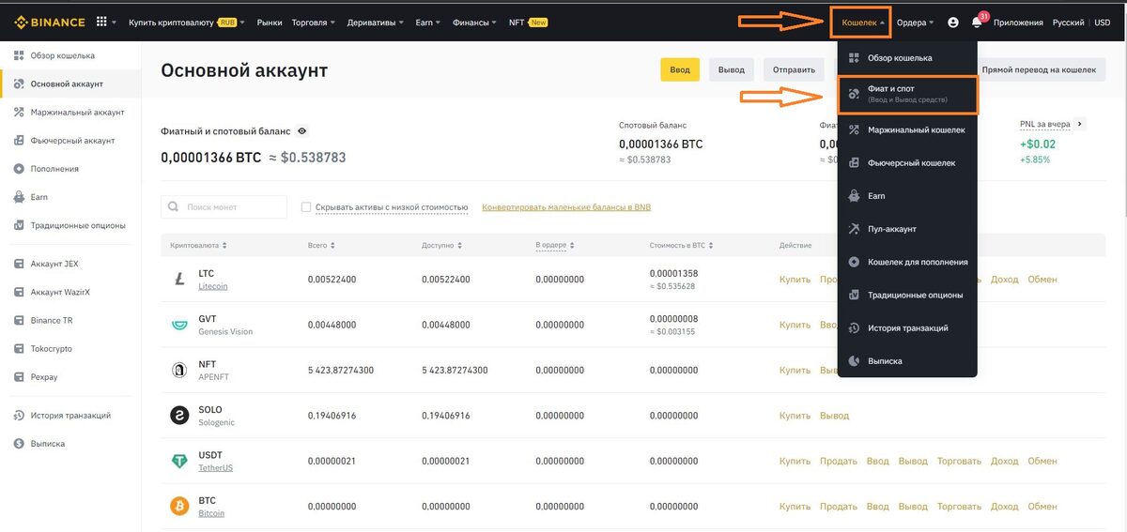Click Торговать link in BTC row

[x=959, y=507]
